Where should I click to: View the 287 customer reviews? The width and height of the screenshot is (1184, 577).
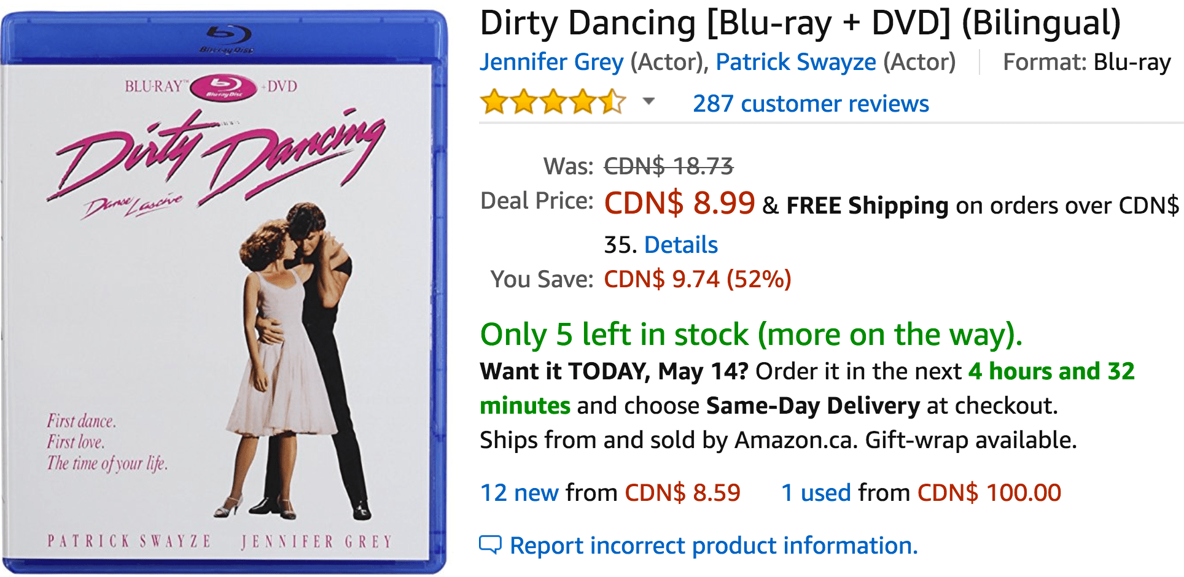click(811, 104)
